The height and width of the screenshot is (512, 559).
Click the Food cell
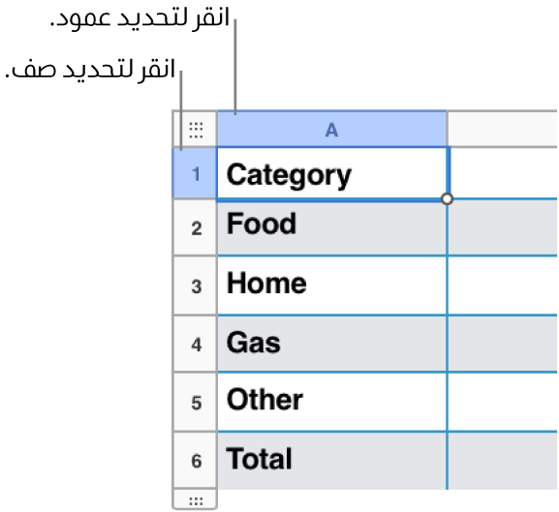[x=332, y=228]
